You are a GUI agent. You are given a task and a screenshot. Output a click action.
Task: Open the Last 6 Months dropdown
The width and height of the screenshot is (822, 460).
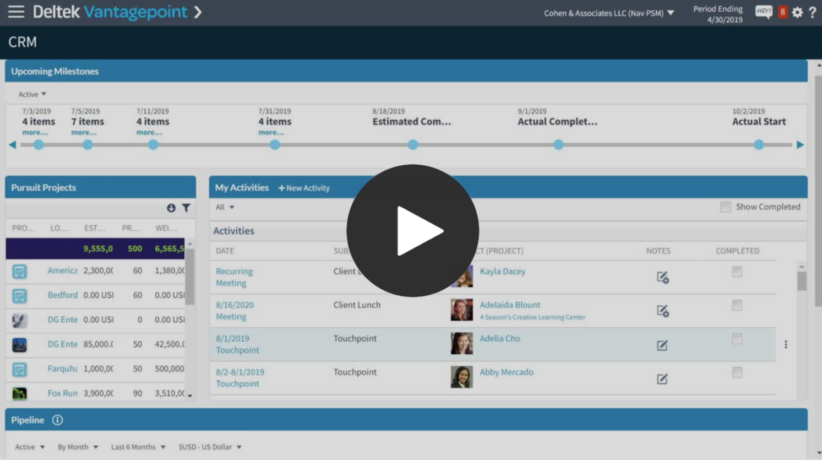138,447
